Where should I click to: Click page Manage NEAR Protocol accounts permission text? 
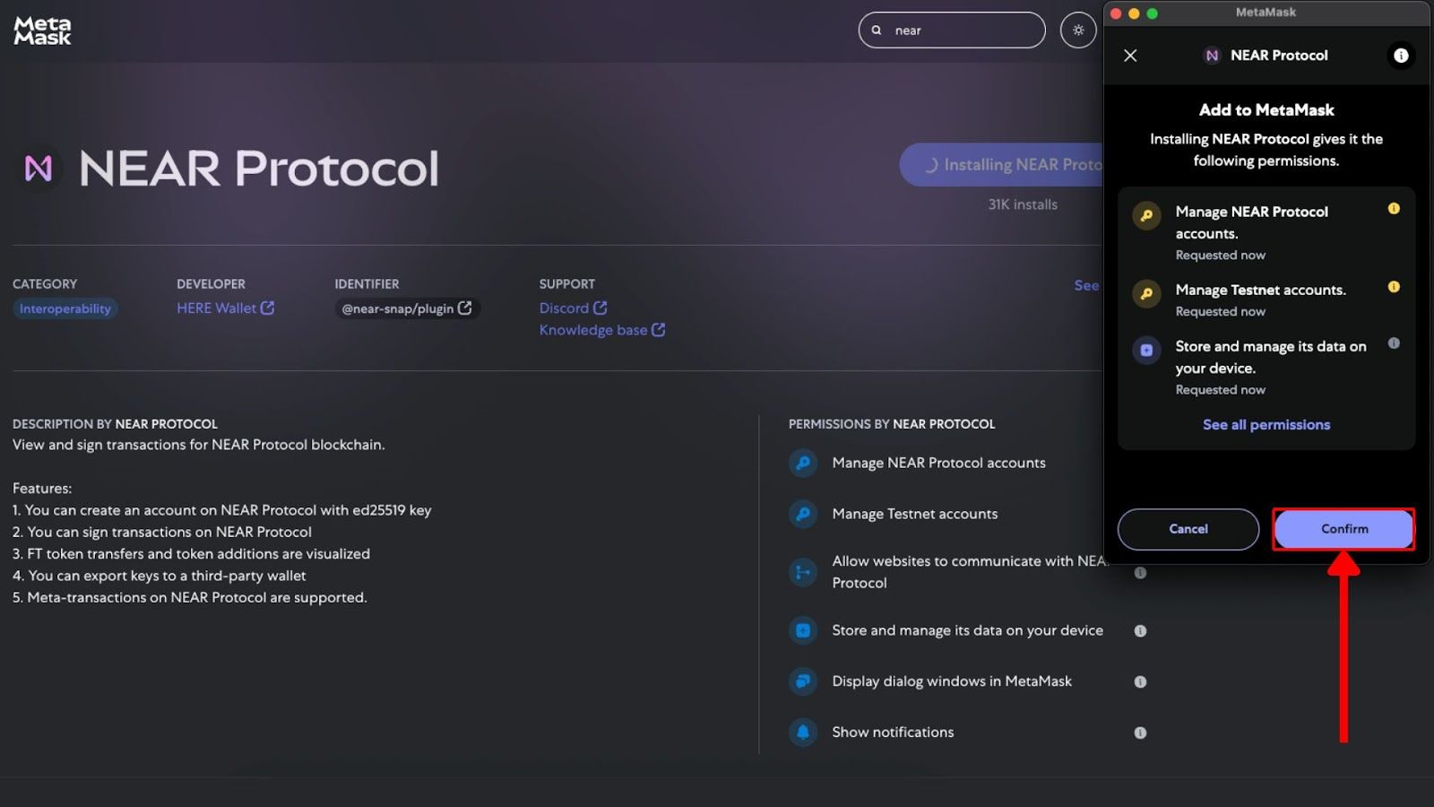pos(938,463)
